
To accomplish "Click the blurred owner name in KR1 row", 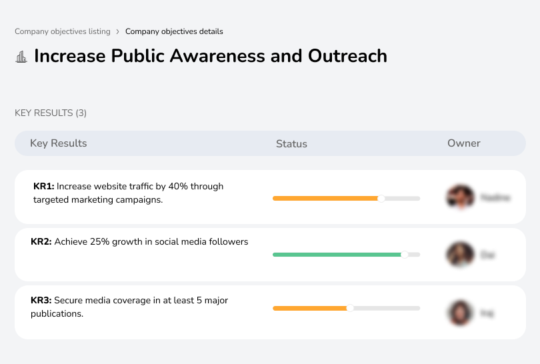I will [x=495, y=198].
